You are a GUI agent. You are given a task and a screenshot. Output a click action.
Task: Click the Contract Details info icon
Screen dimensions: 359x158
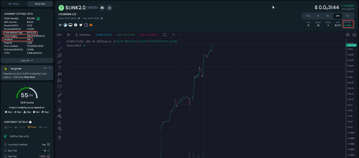click(31, 122)
